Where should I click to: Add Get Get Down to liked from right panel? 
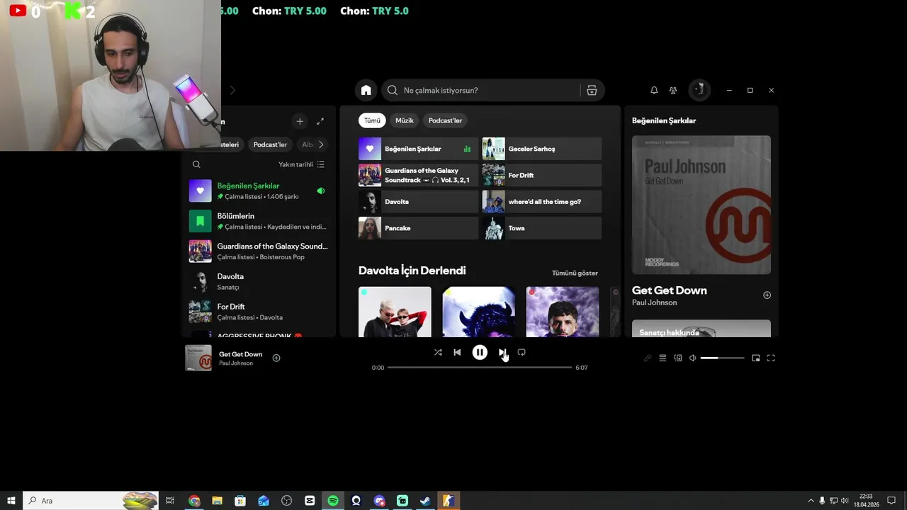coord(767,295)
